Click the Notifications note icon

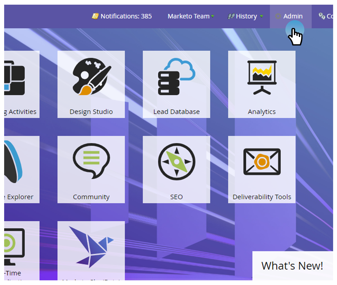[95, 16]
